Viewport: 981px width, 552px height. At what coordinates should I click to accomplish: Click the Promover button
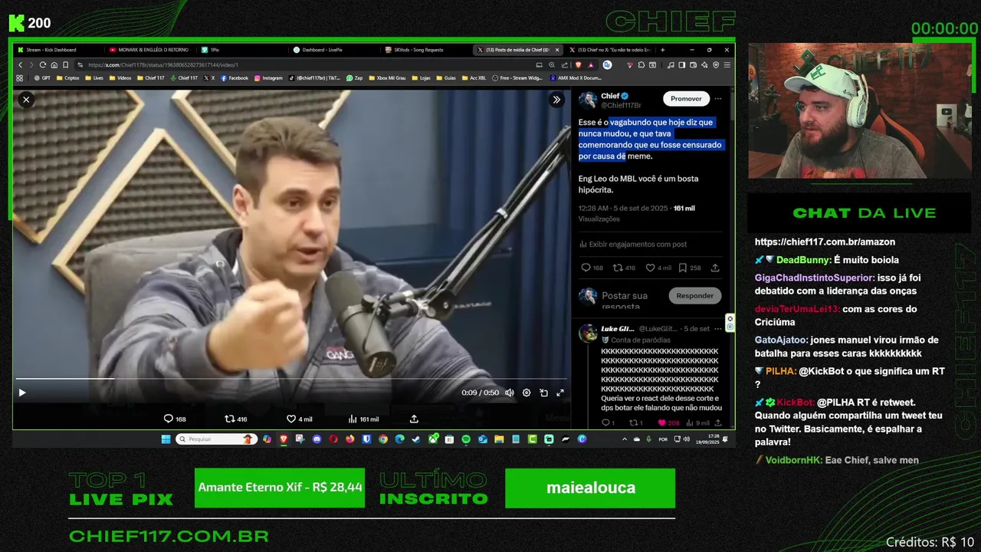click(x=686, y=99)
